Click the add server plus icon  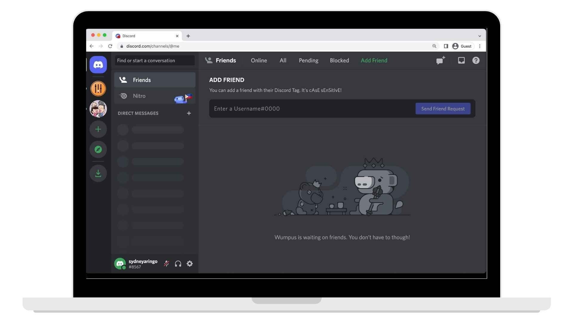98,129
